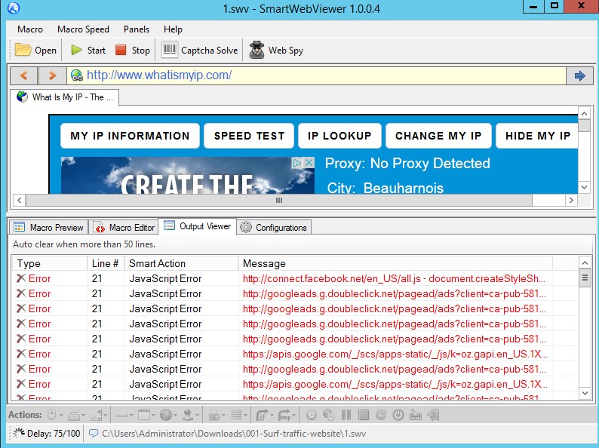This screenshot has width=599, height=448.
Task: Start the macro with green play icon
Action: point(88,50)
